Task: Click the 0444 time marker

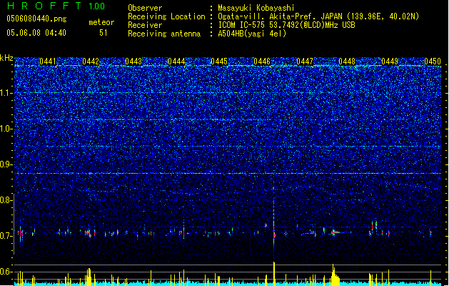Action: click(x=176, y=61)
